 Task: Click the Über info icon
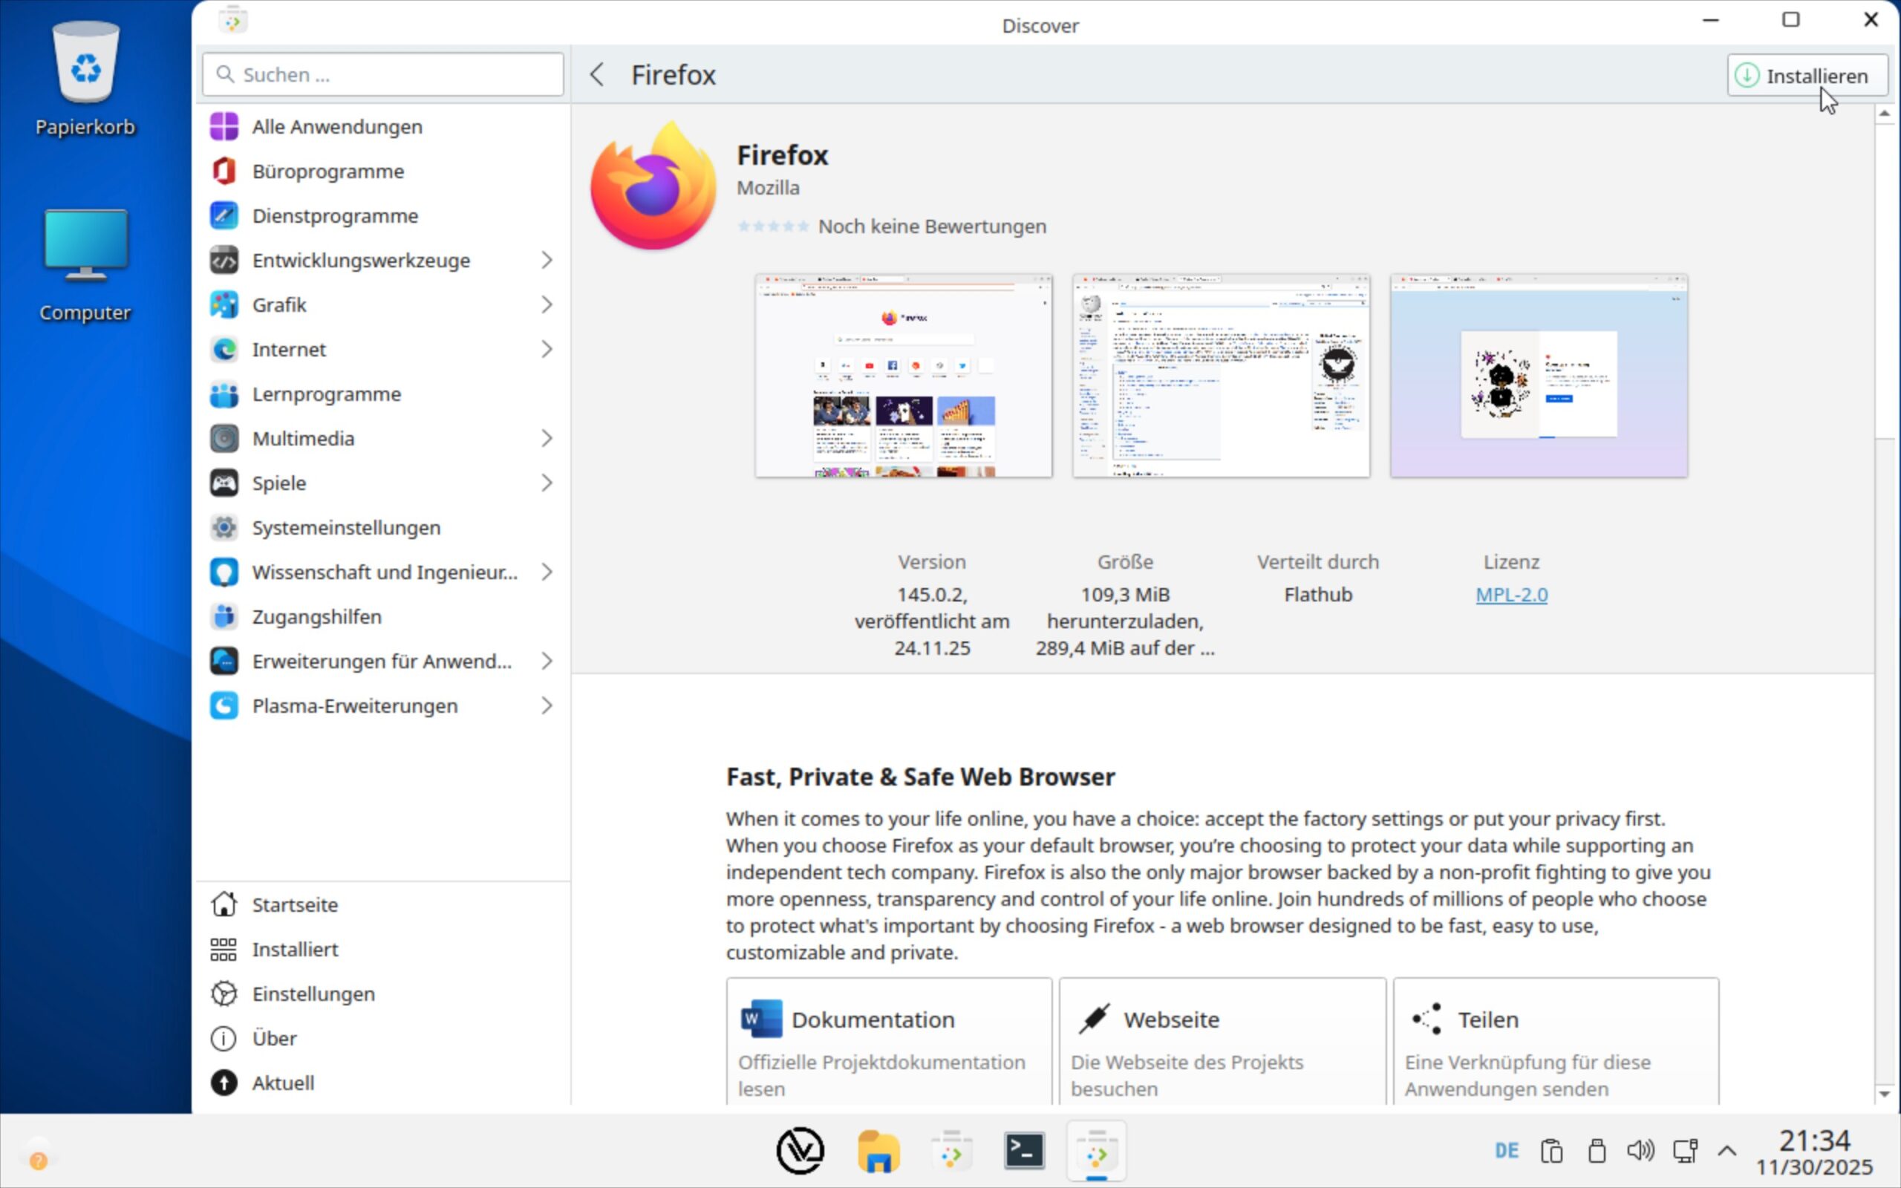pos(224,1039)
